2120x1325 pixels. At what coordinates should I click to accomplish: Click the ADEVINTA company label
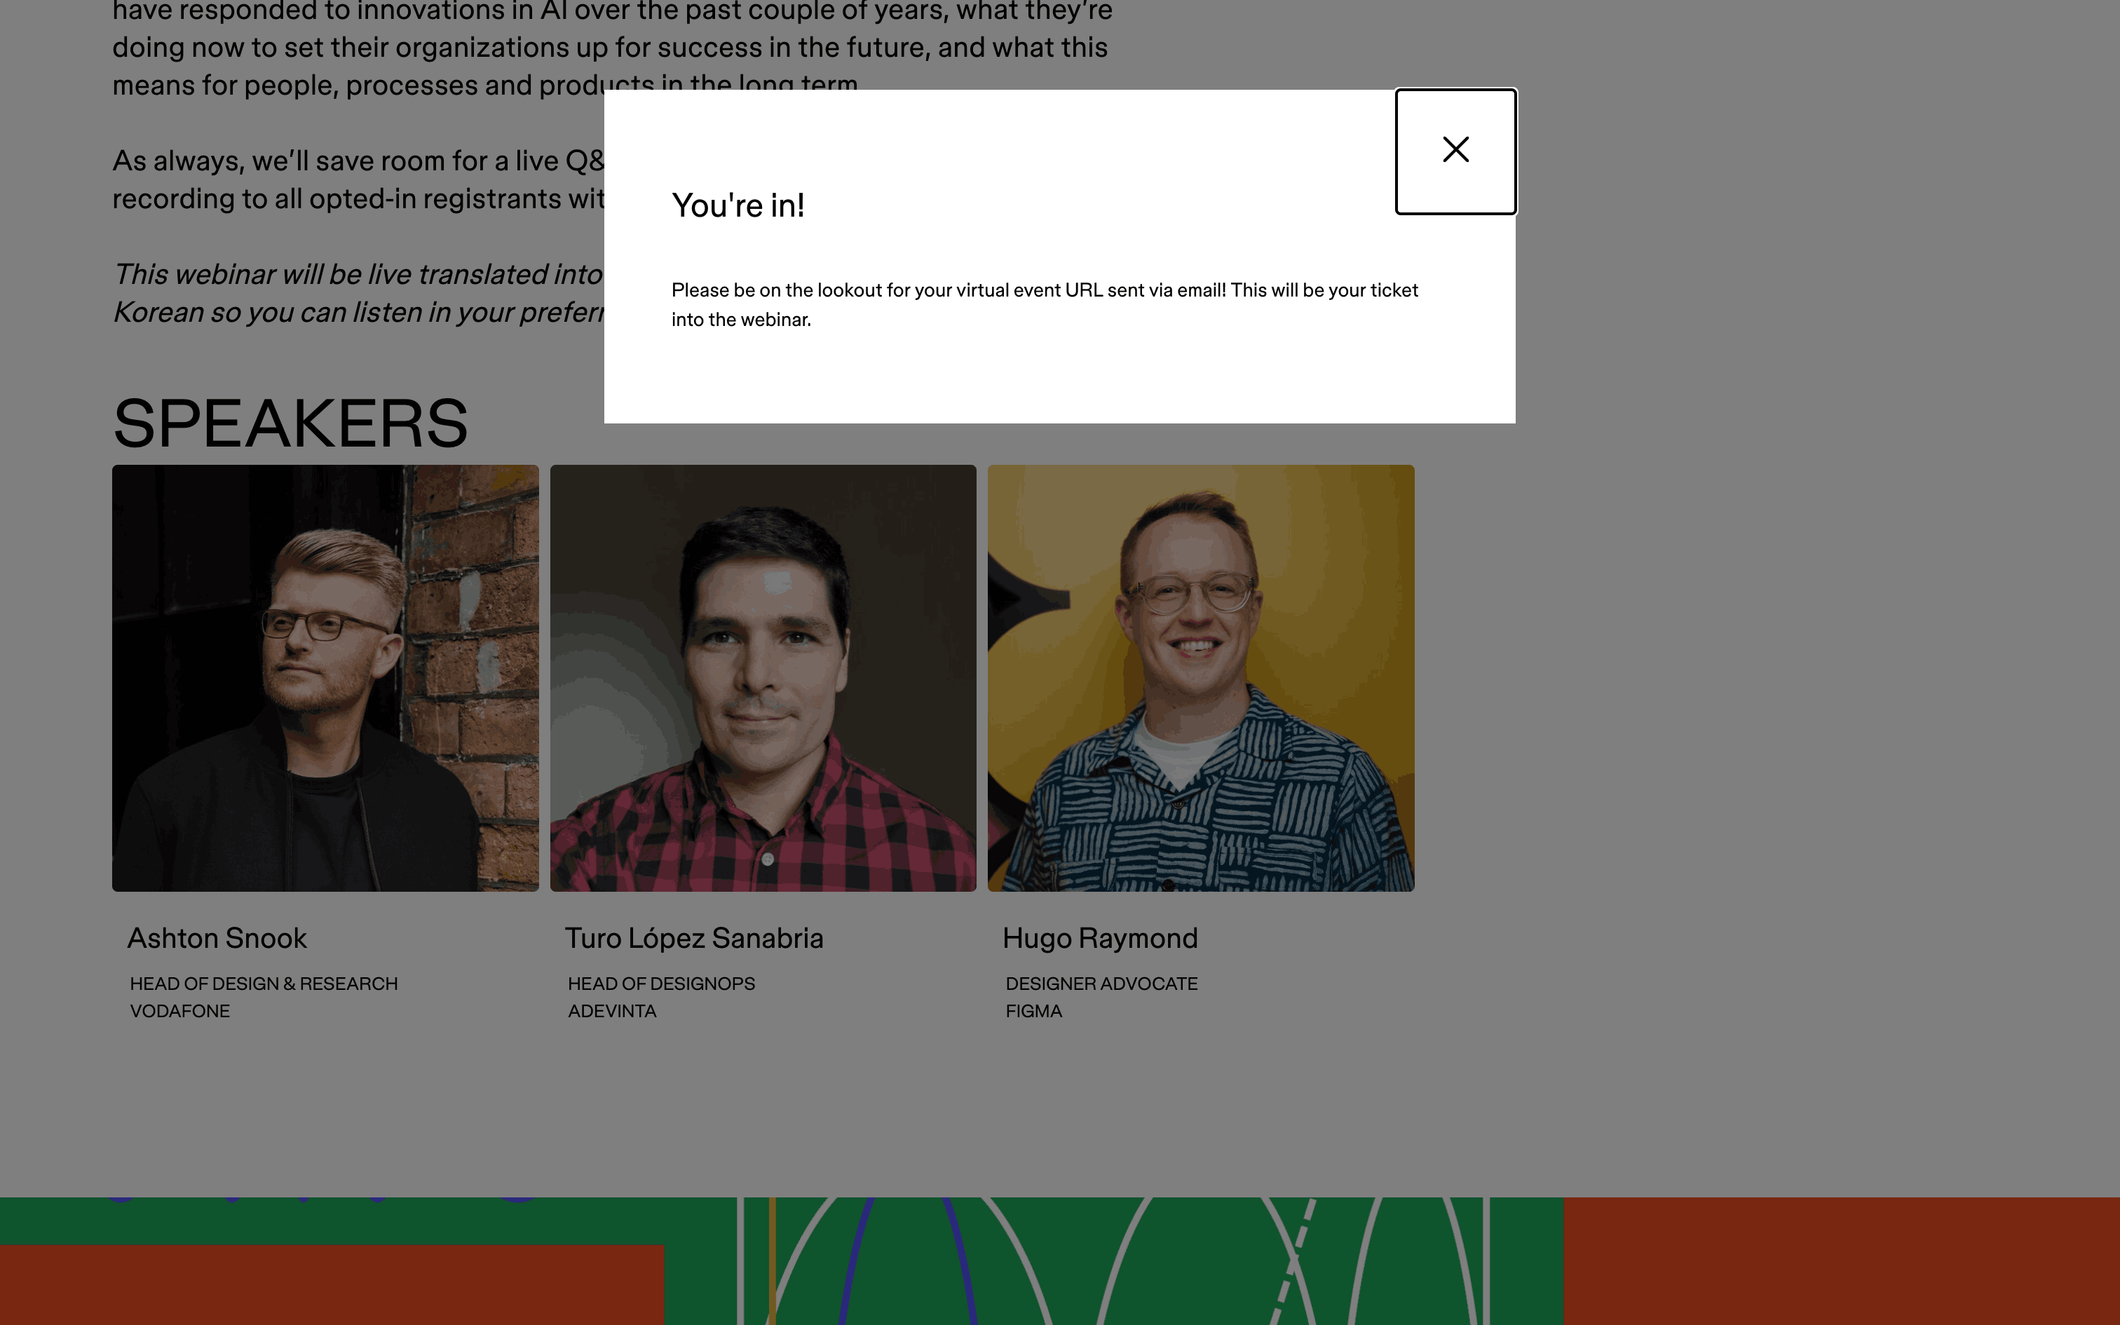point(611,1011)
